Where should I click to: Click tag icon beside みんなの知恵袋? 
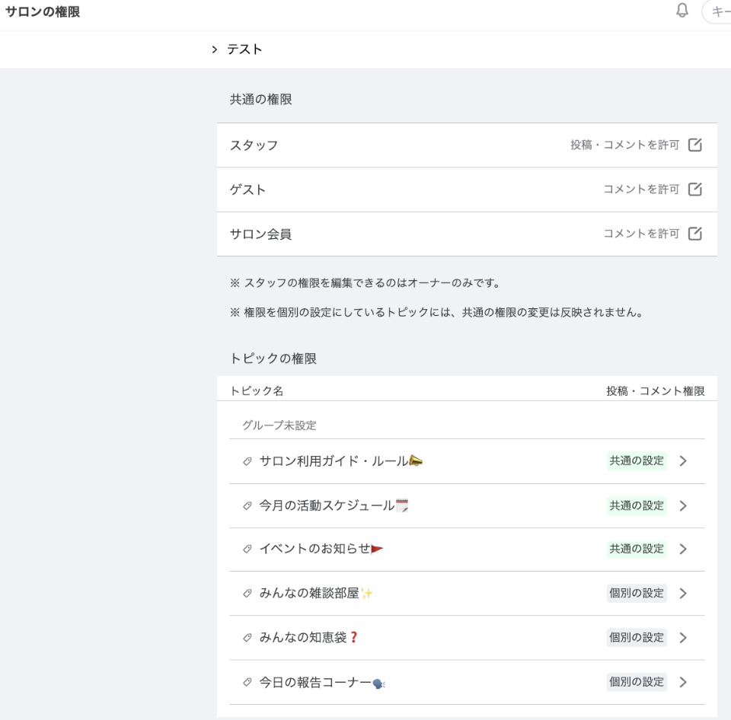tap(247, 638)
